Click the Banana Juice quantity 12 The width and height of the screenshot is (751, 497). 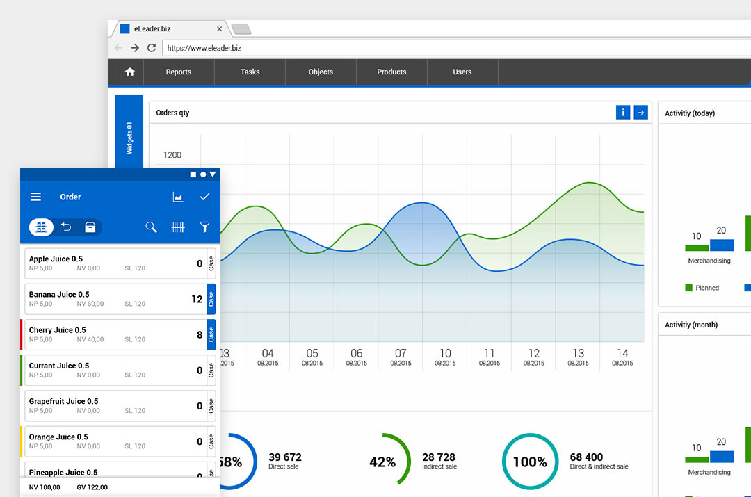[197, 300]
